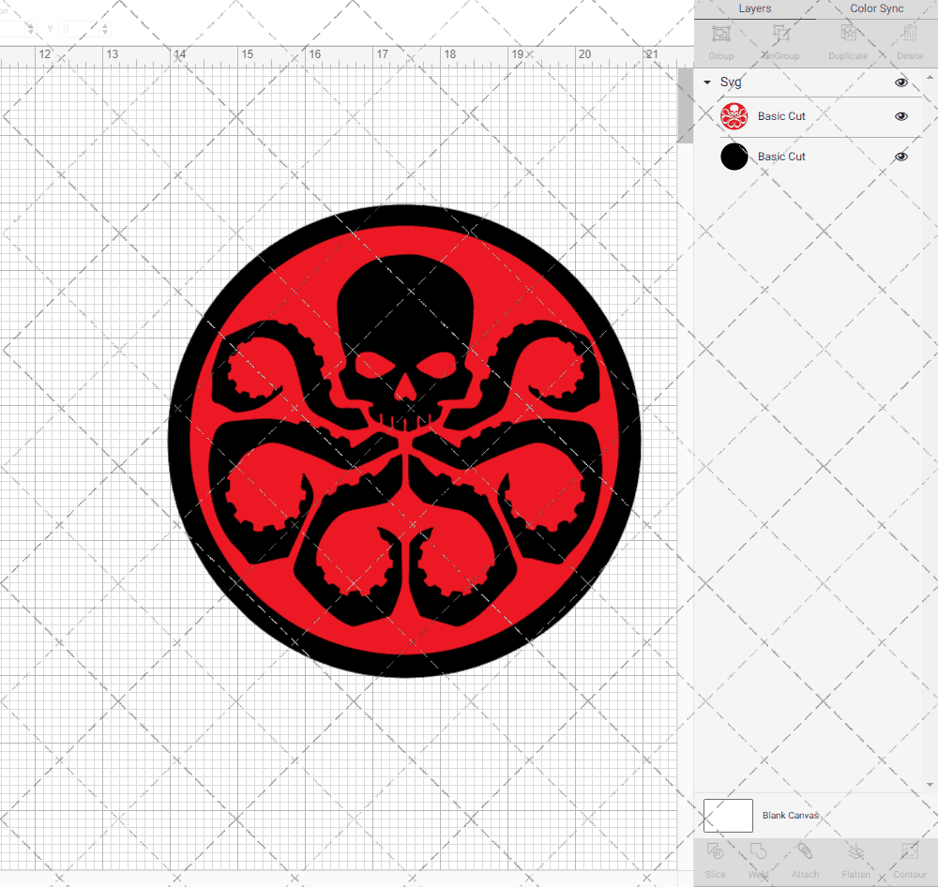This screenshot has width=938, height=887.
Task: Select the Svg group label
Action: pos(731,82)
